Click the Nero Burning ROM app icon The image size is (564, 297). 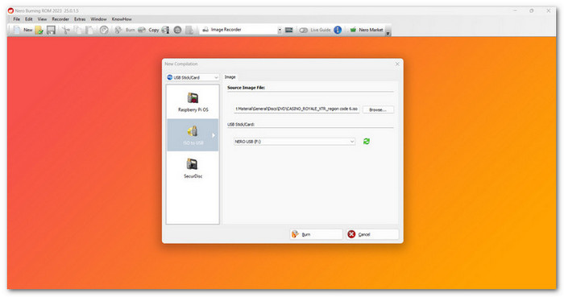10,10
